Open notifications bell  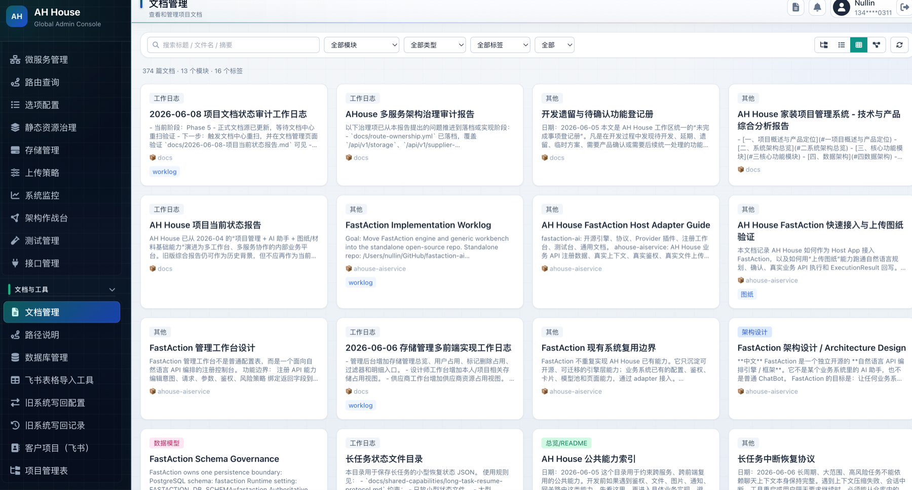(817, 7)
